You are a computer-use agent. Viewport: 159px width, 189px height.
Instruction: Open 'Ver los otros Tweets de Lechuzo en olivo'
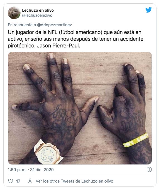coord(74,181)
